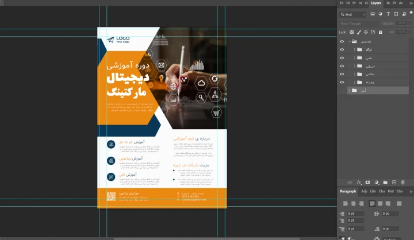Create new fill or adjustment layer
The image size is (414, 240).
(376, 183)
